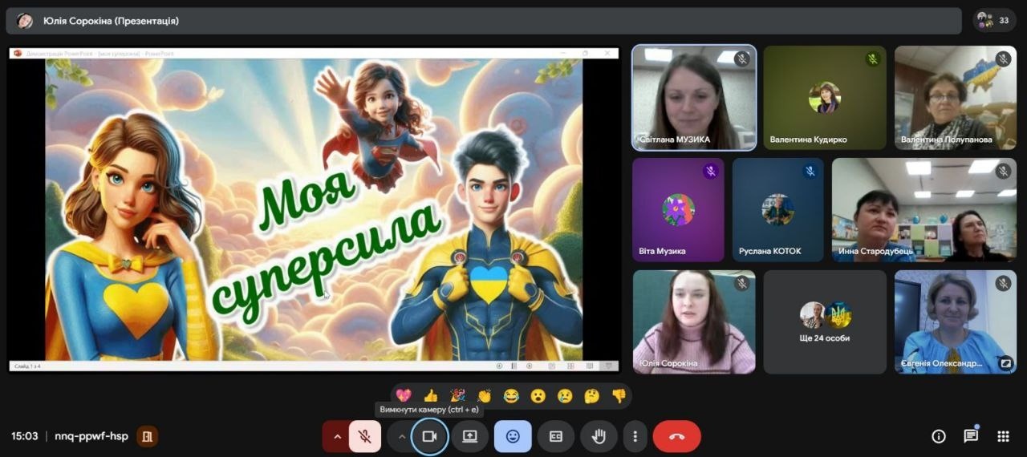Image resolution: width=1027 pixels, height=457 pixels.
Task: Send the sparkling heart reaction
Action: [404, 395]
